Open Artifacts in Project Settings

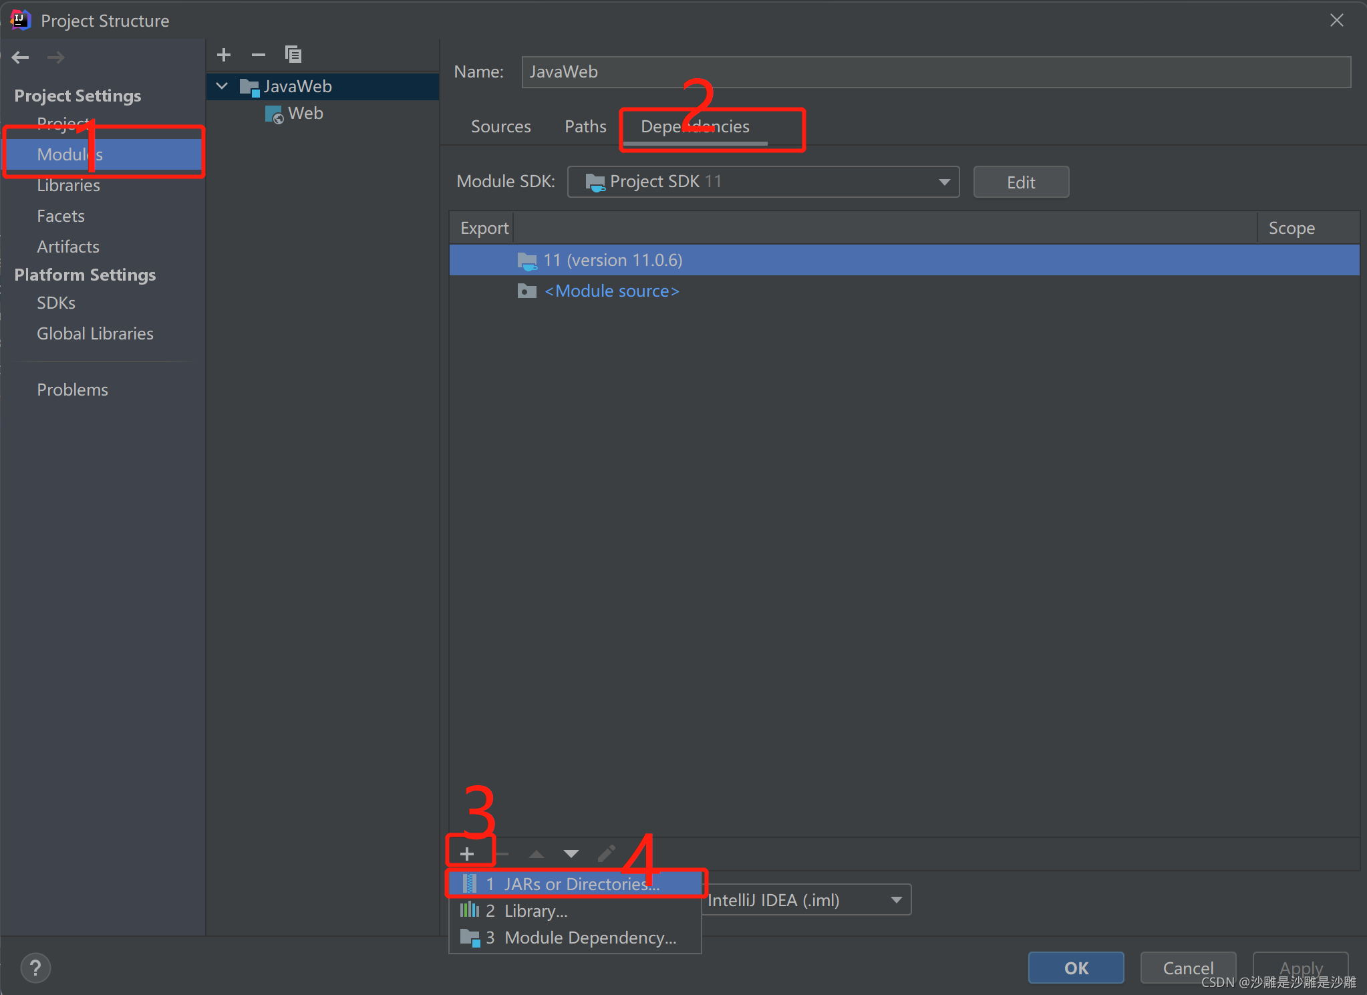[68, 247]
